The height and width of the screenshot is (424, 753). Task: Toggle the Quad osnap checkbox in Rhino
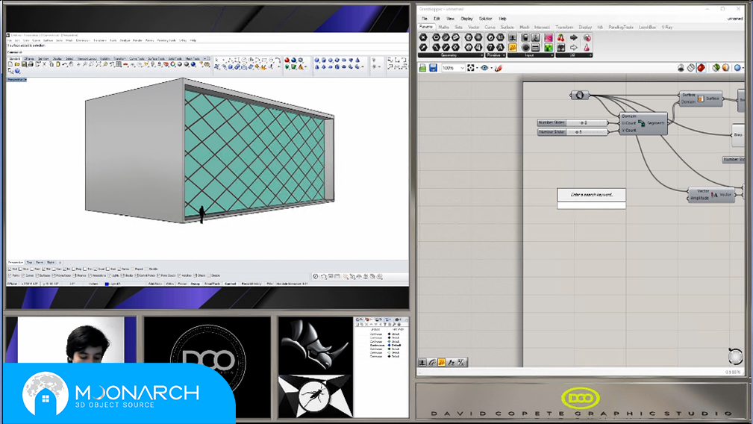click(95, 269)
